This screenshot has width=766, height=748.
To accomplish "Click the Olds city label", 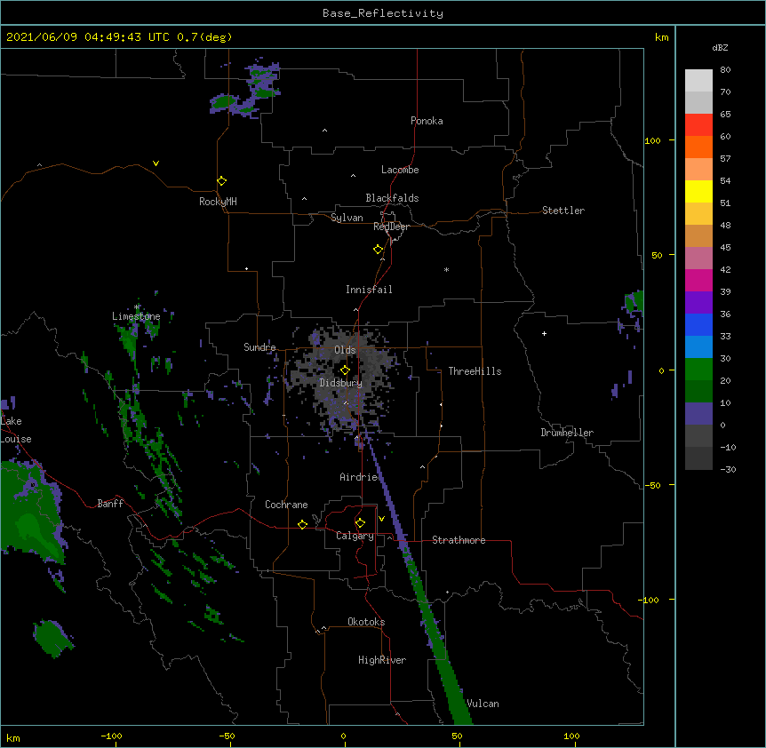I will click(345, 350).
